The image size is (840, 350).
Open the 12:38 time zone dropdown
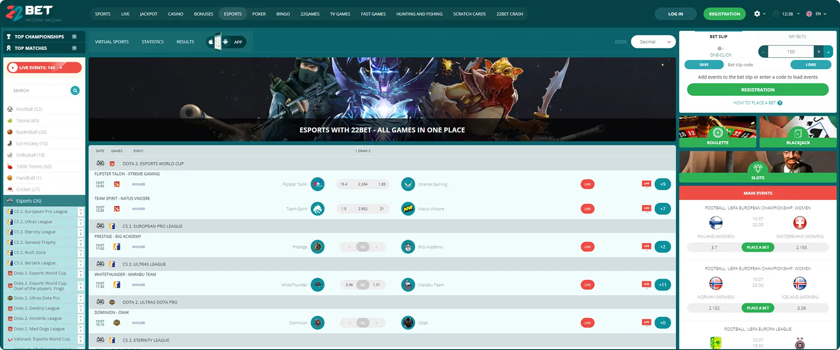pos(786,14)
